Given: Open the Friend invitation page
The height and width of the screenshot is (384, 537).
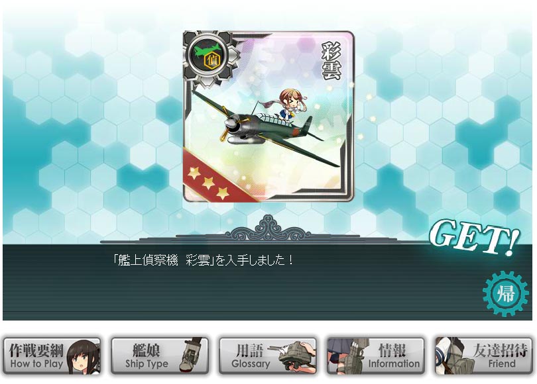Looking at the screenshot, I should [x=483, y=356].
